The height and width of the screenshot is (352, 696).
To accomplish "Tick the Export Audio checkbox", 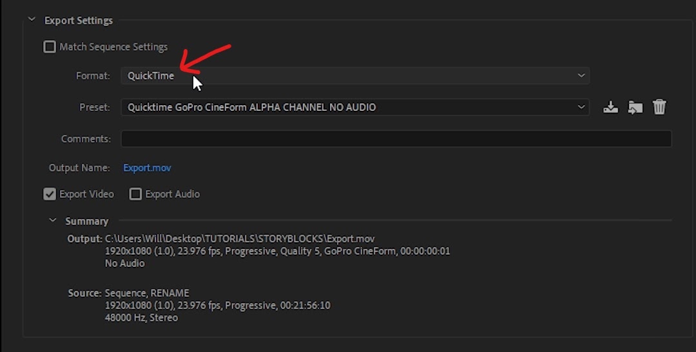I will tap(135, 194).
